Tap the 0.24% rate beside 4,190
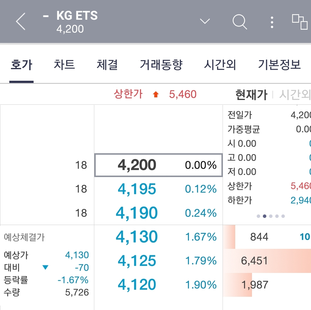This screenshot has width=311, height=310. (x=201, y=213)
